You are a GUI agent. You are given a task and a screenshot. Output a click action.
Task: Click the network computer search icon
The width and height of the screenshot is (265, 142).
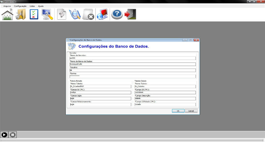point(47,15)
